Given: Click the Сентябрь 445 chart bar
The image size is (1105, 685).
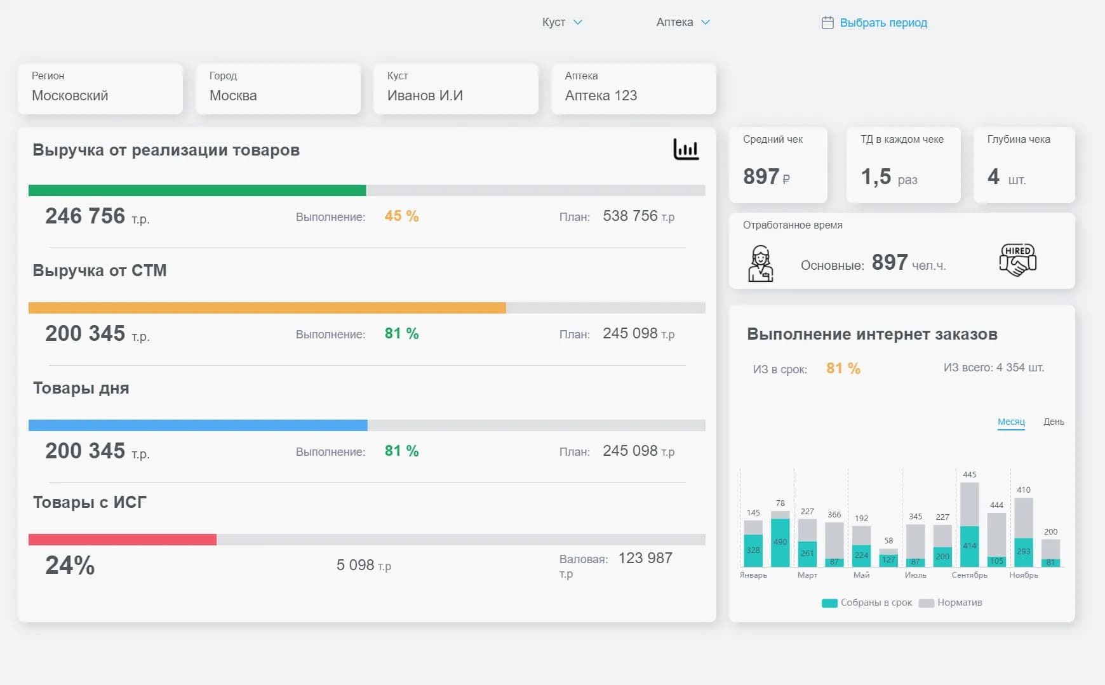Looking at the screenshot, I should pyautogui.click(x=969, y=524).
